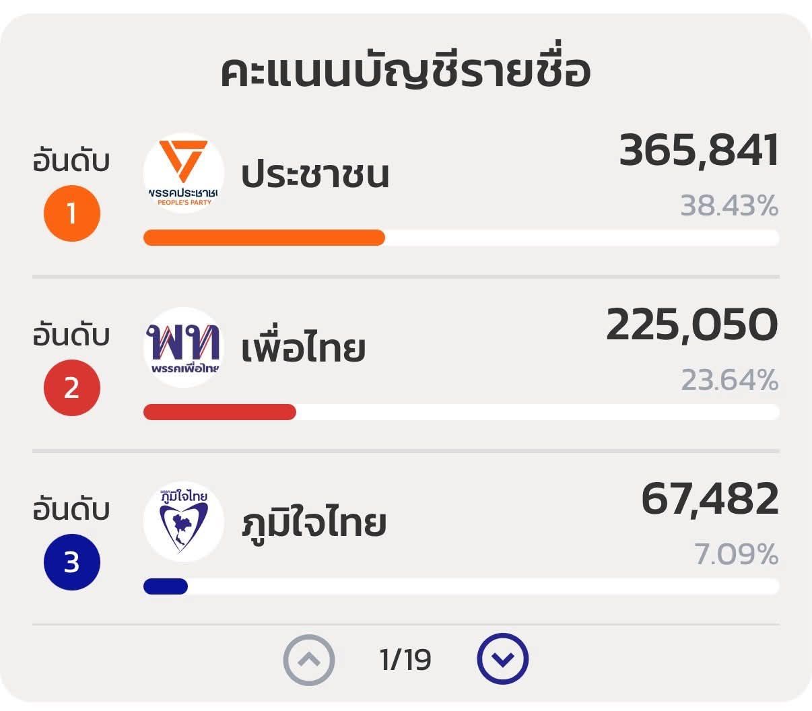The width and height of the screenshot is (812, 711).
Task: Click the 365,841 vote count
Action: point(699,150)
